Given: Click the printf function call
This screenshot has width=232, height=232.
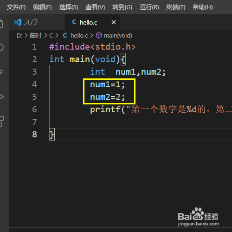Looking at the screenshot, I should click(x=105, y=110).
